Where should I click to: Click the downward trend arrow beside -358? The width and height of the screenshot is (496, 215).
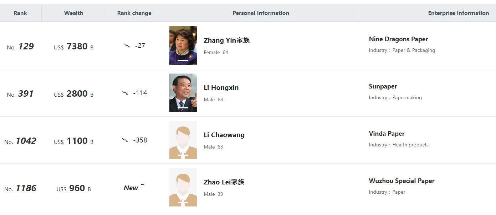click(125, 140)
